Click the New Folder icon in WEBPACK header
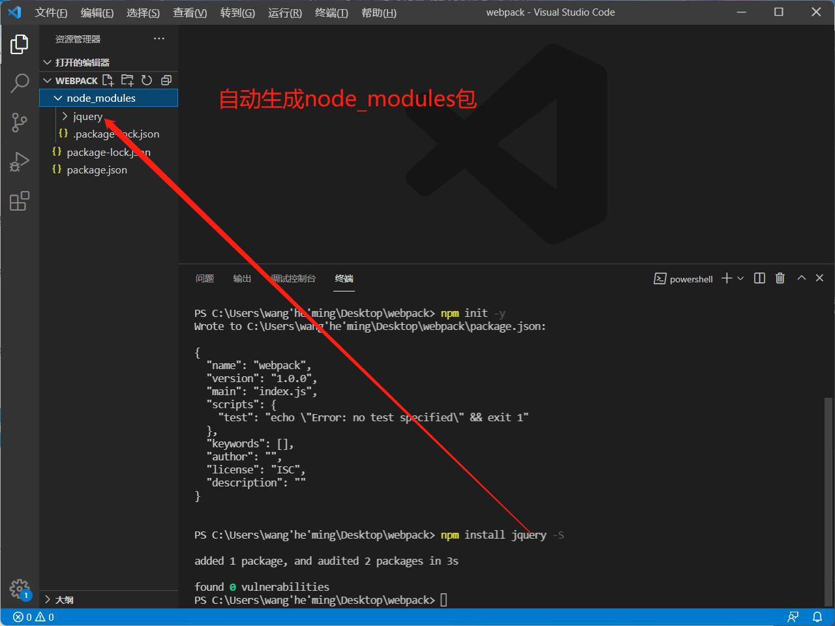The height and width of the screenshot is (626, 835). coord(127,80)
